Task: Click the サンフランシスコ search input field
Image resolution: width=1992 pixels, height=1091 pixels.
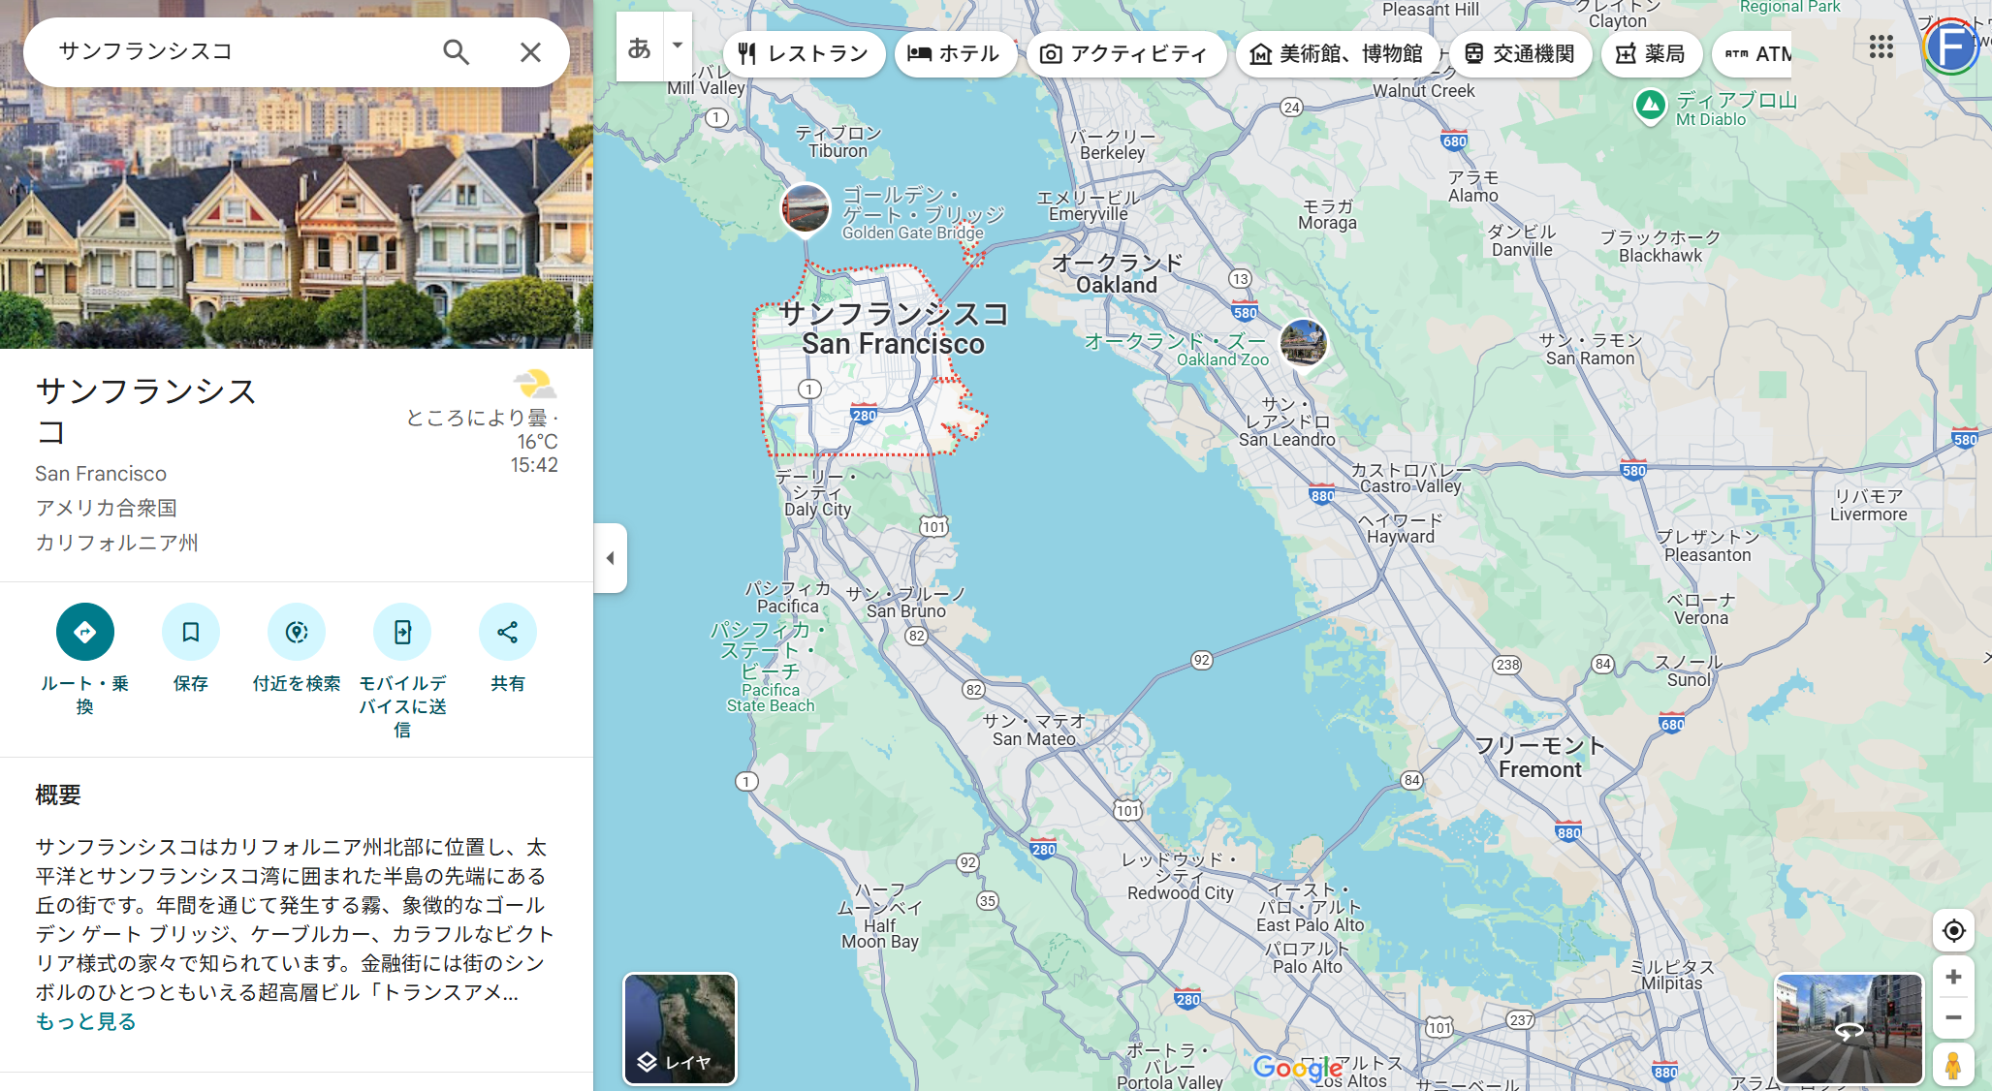Action: point(233,51)
